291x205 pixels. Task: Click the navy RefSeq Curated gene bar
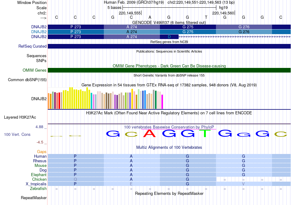(x=169, y=46)
